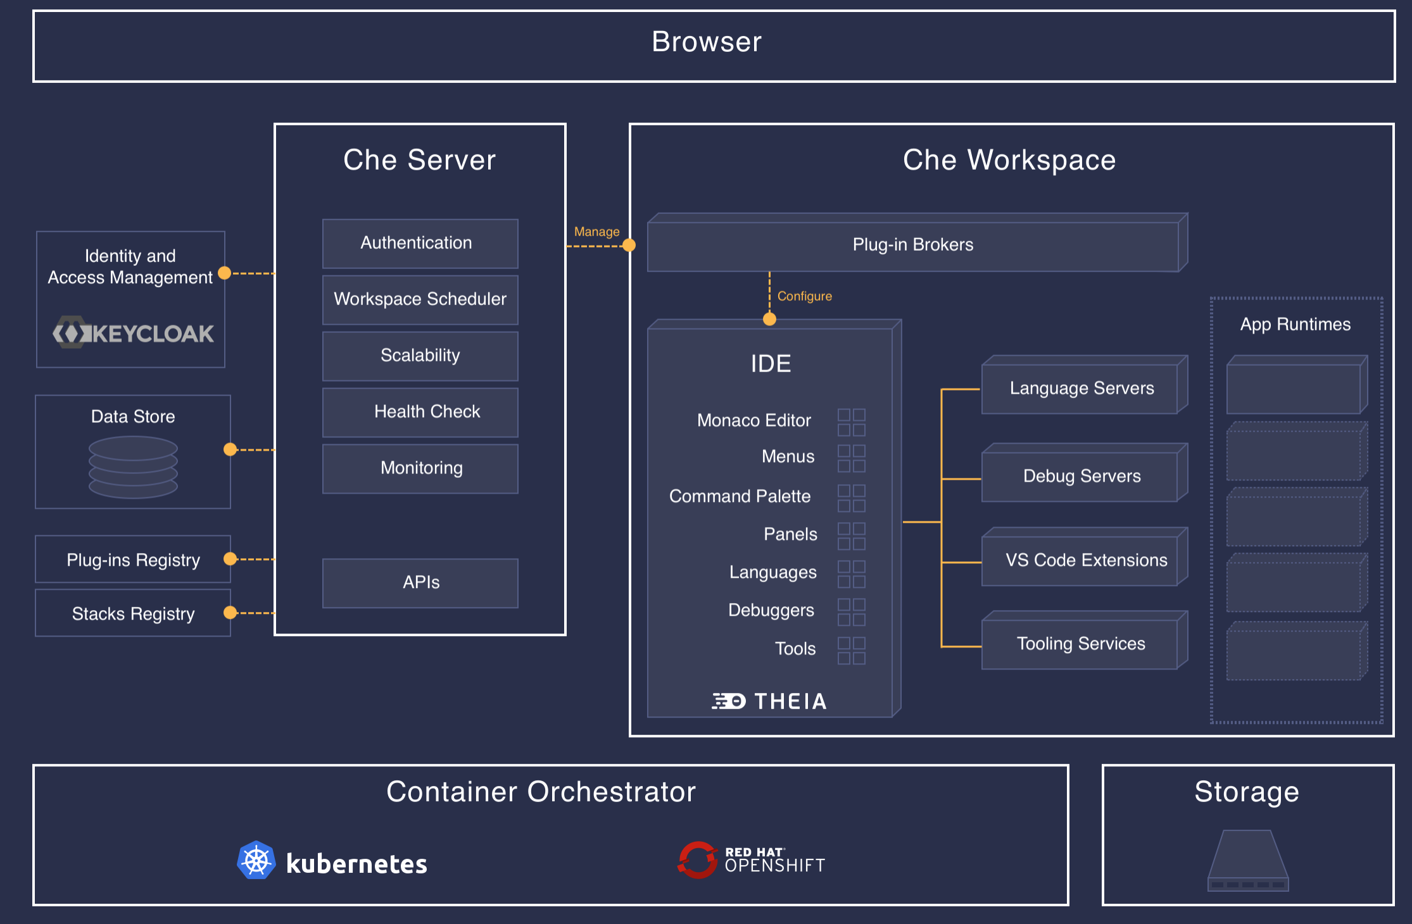The height and width of the screenshot is (924, 1412).
Task: Click the grid icon beside Monaco Editor
Action: [851, 422]
